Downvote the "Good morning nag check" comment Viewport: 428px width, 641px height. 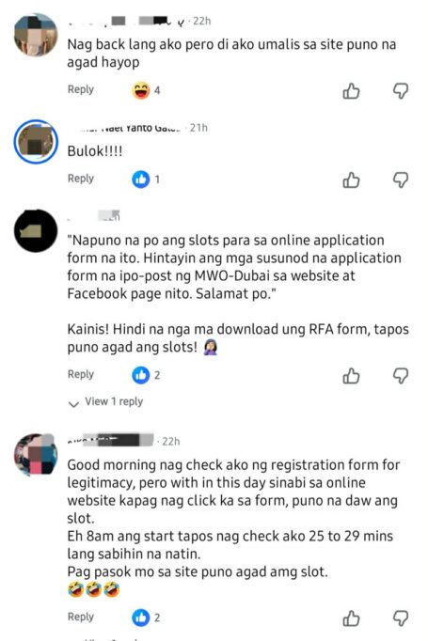point(401,618)
